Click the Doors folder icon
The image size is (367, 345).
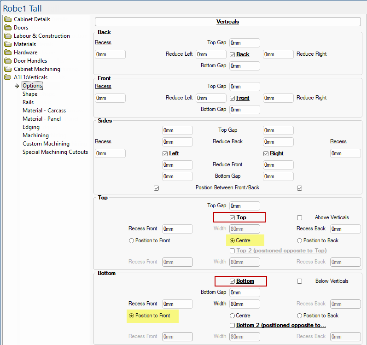click(x=8, y=28)
